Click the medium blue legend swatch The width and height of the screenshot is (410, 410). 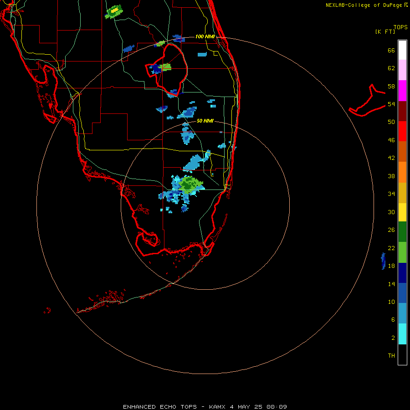click(402, 293)
